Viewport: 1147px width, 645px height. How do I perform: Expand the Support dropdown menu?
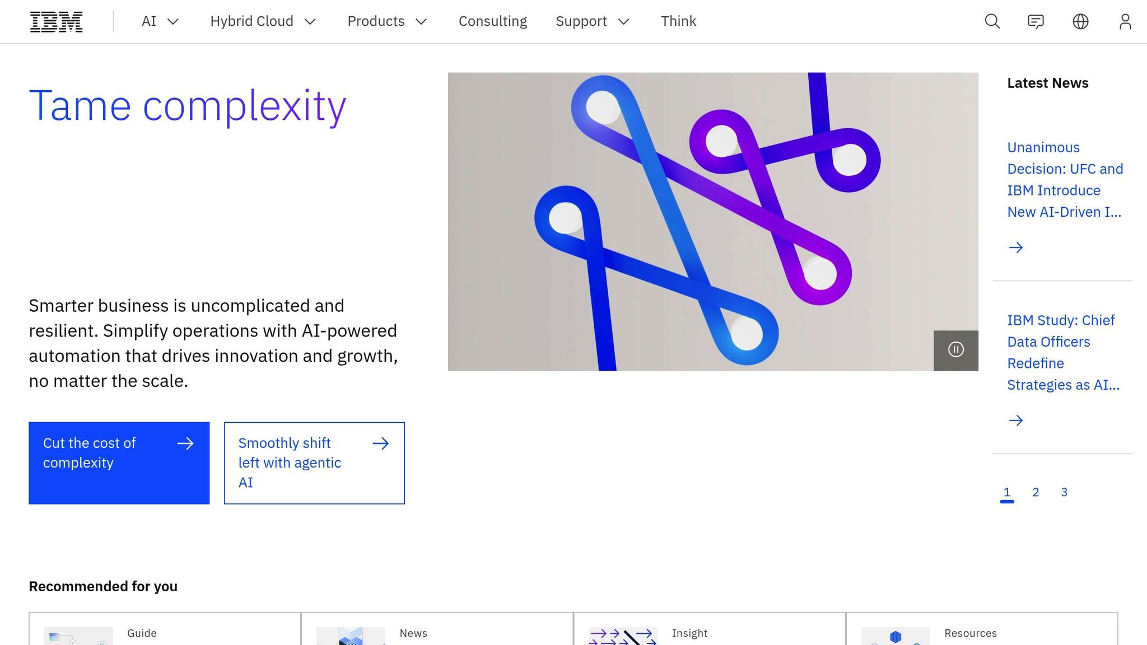pyautogui.click(x=592, y=21)
